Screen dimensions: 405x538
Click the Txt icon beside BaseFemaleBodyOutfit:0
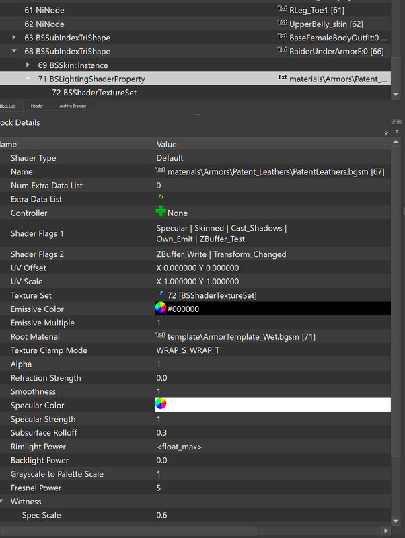coord(282,36)
